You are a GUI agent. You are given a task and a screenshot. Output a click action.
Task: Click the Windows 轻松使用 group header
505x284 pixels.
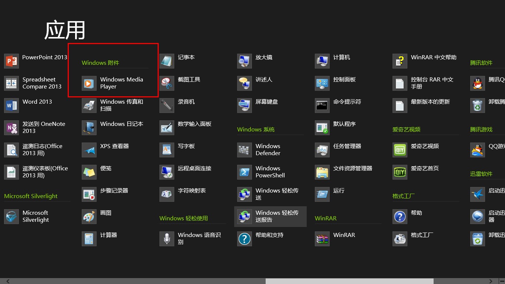coord(184,218)
